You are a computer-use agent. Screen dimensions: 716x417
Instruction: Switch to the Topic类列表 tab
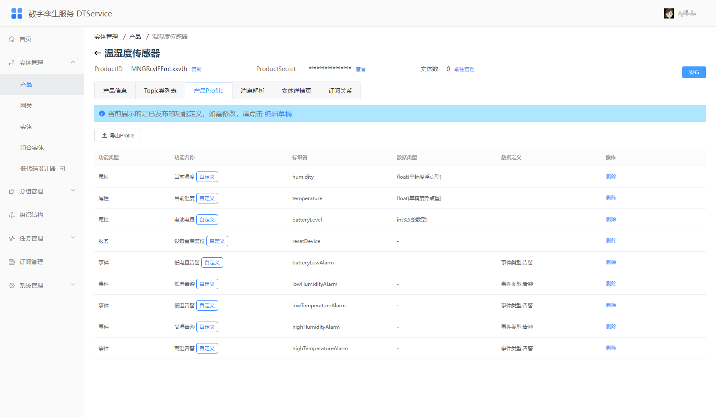tap(160, 91)
